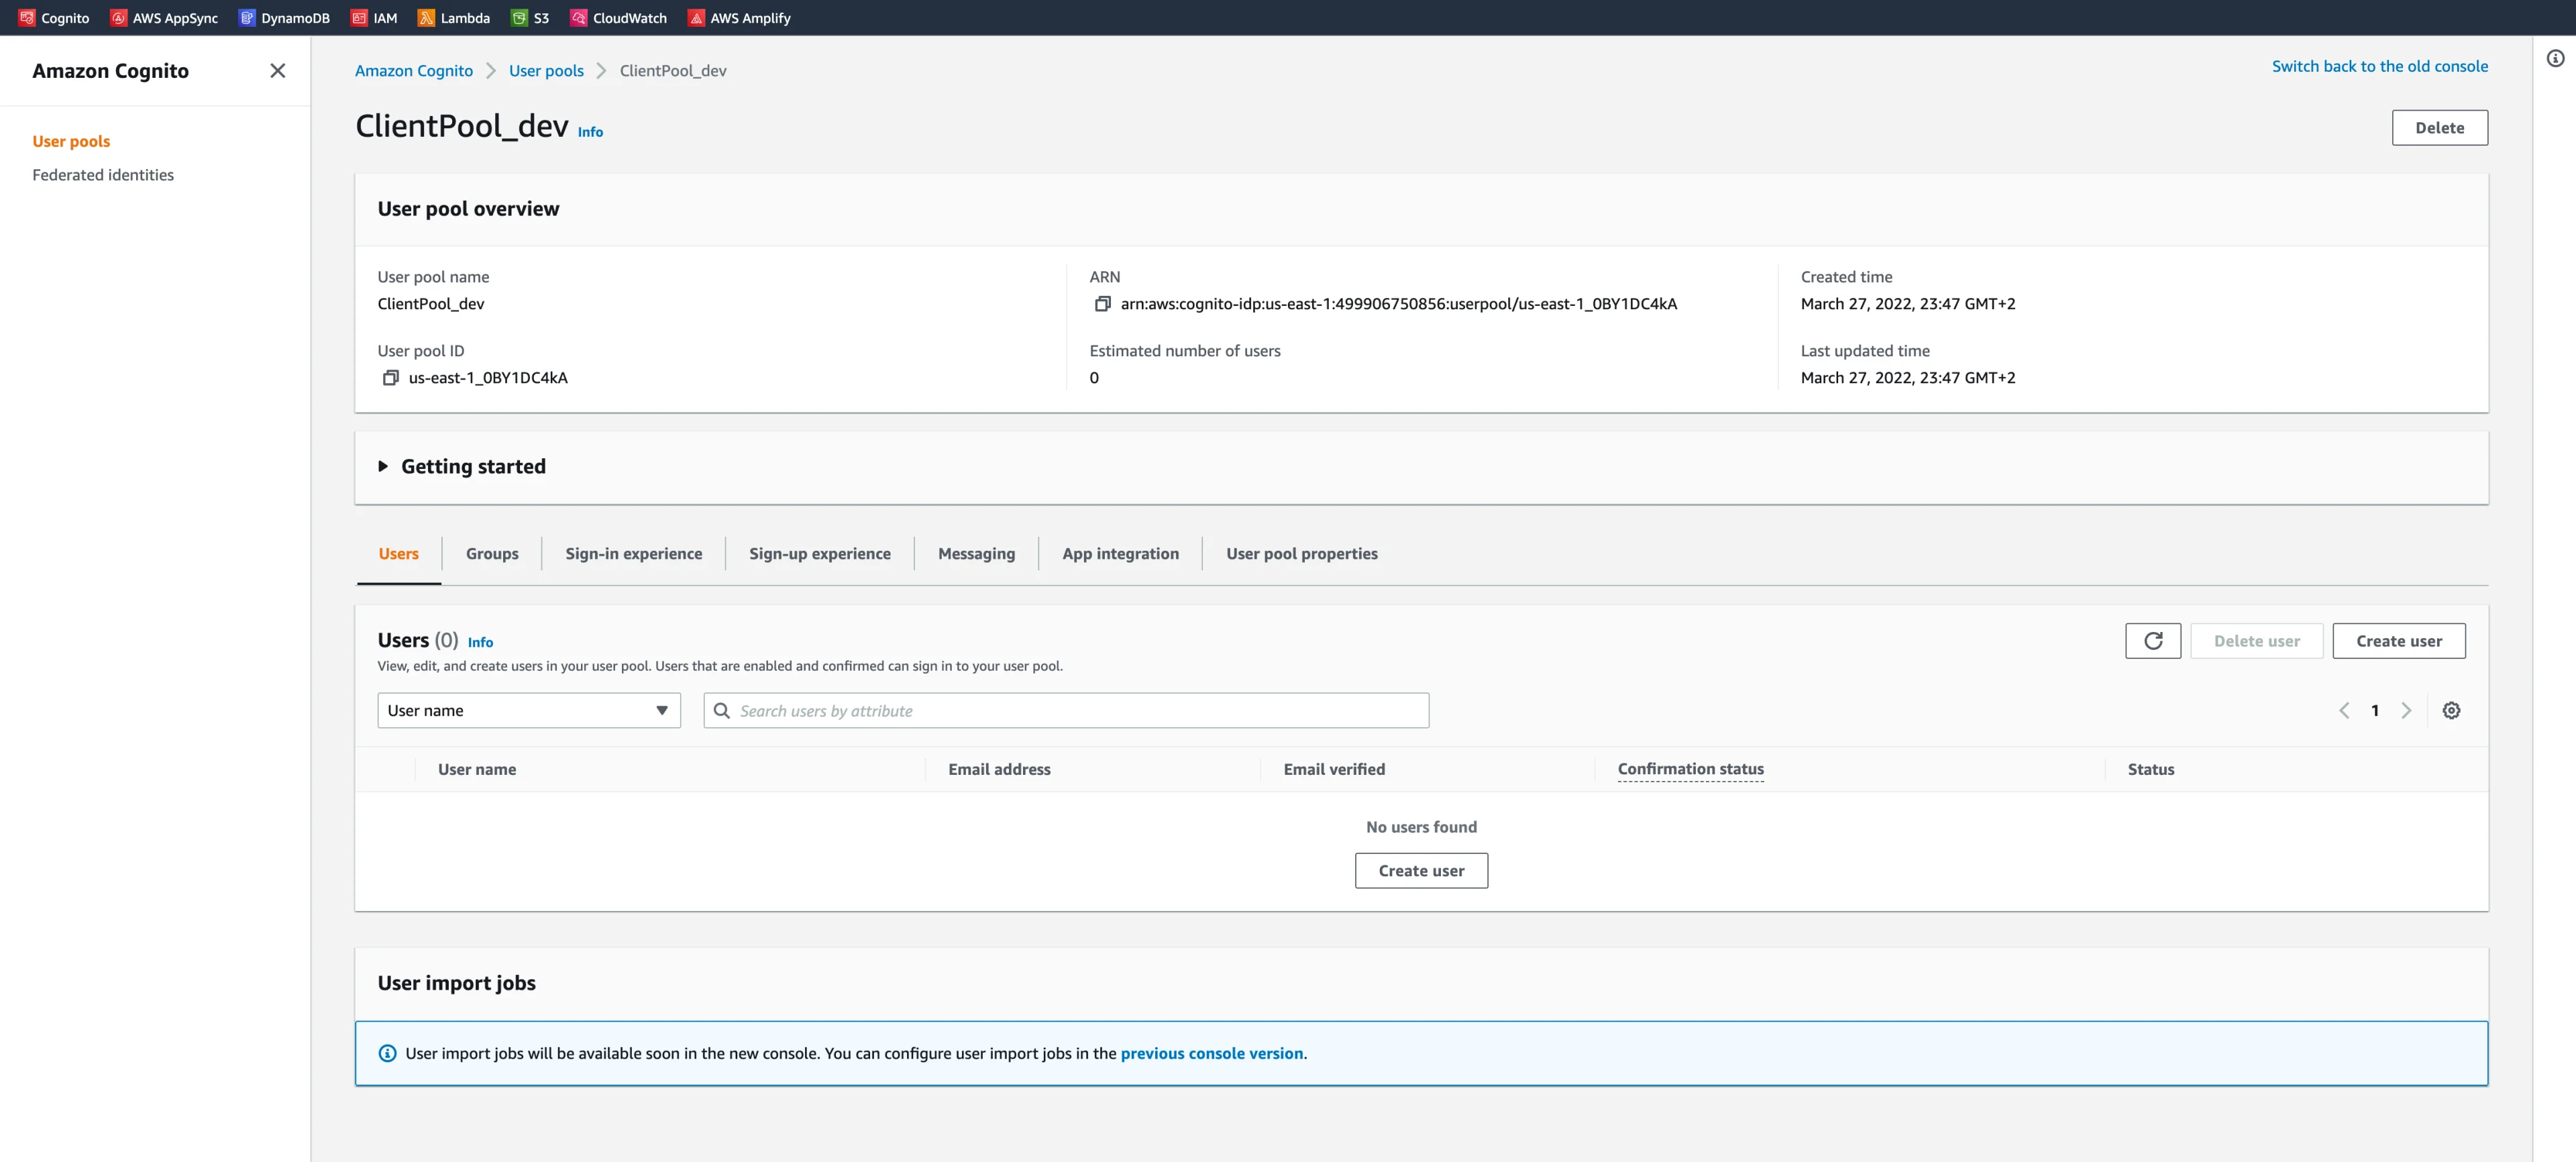
Task: Click the Status column header
Action: 2150,770
